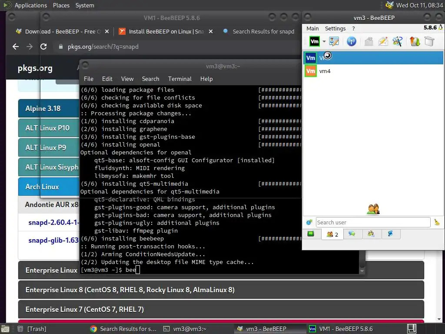Switch to vm3@vm3:~ terminal in taskbar

click(x=186, y=329)
